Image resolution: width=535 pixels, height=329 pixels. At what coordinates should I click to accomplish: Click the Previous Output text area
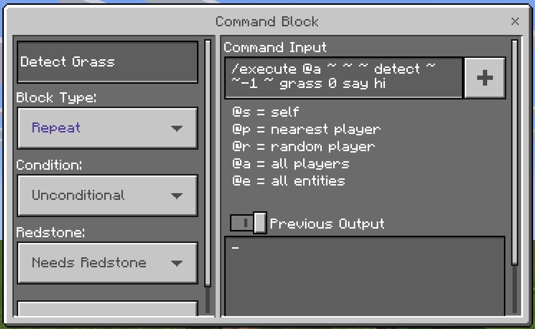coord(365,276)
